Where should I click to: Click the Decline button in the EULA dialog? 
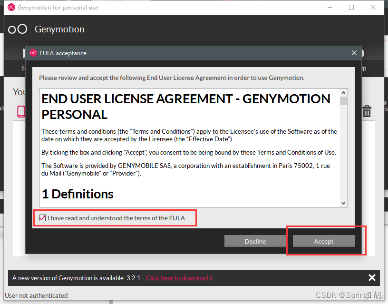point(255,241)
